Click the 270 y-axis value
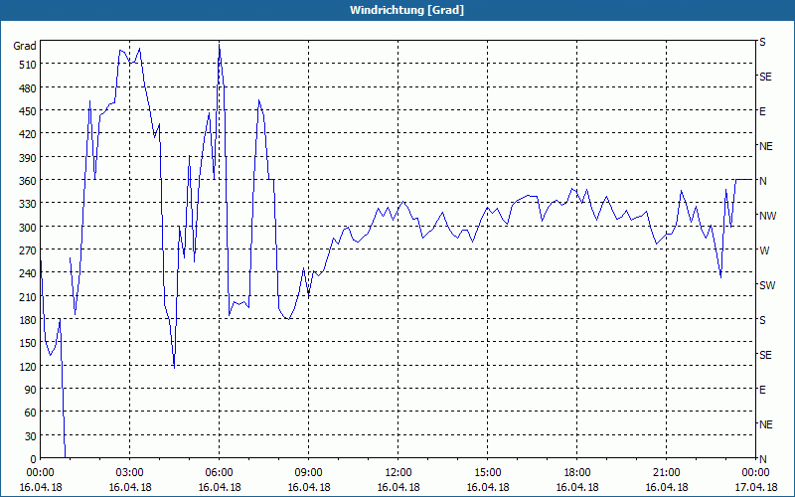Viewport: 795px width, 497px height. click(29, 250)
